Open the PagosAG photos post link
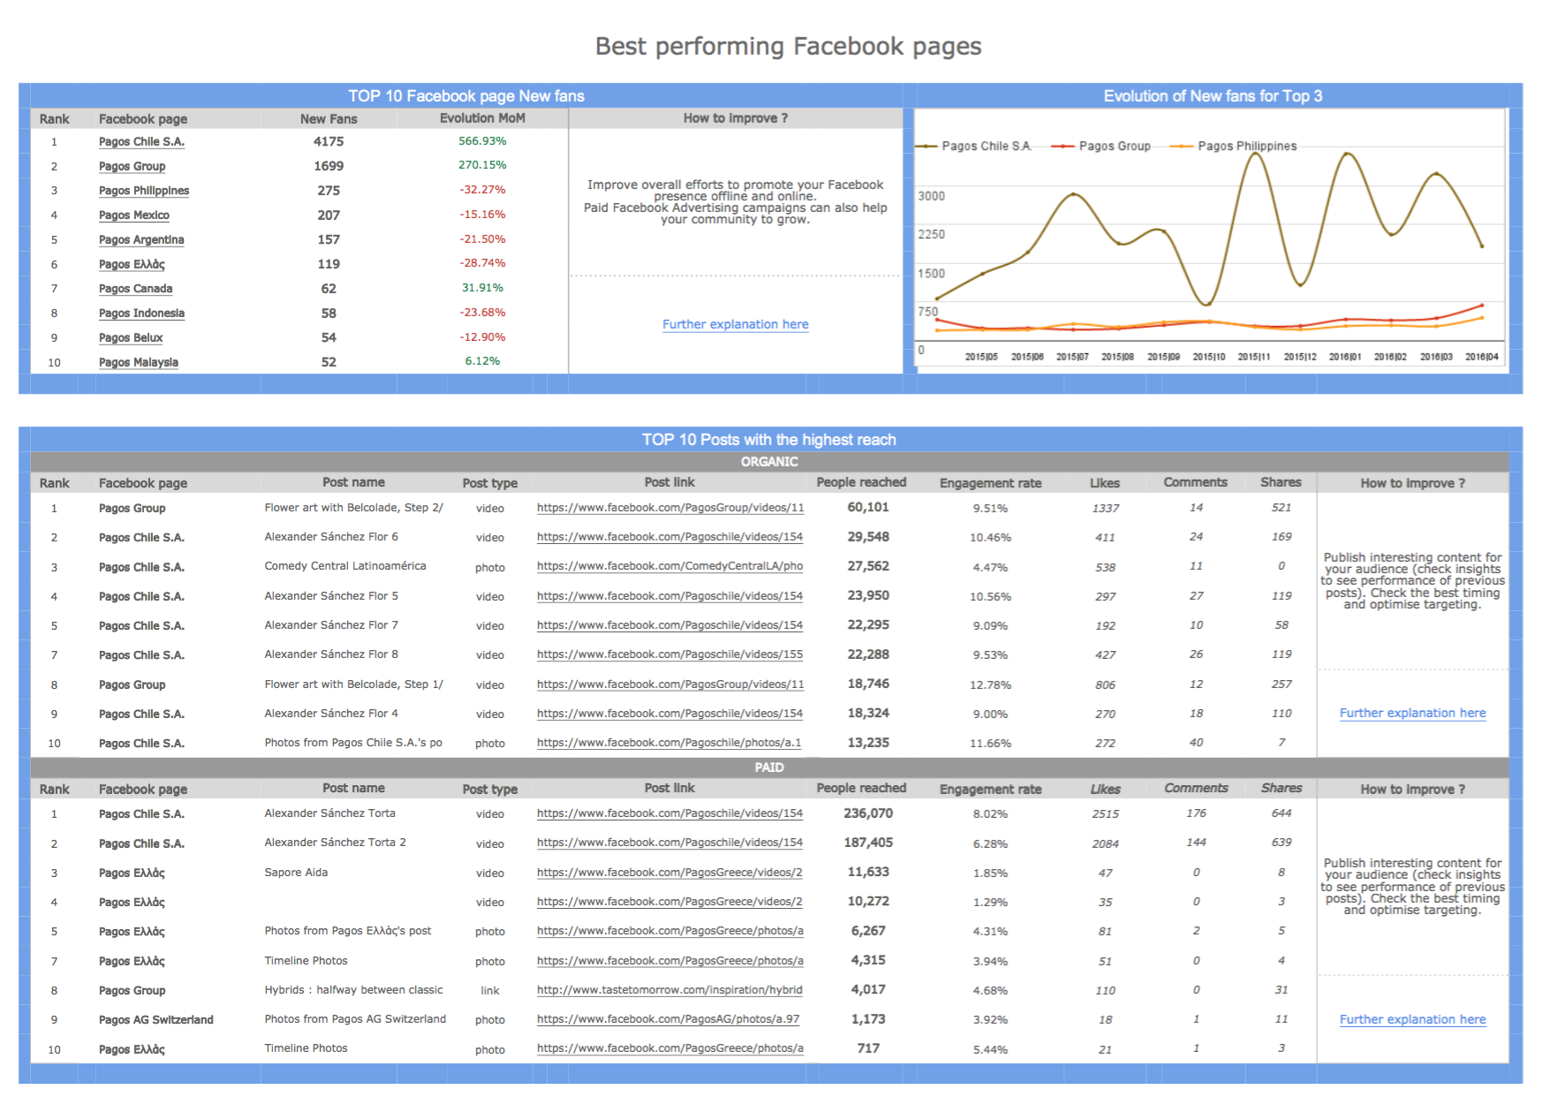The width and height of the screenshot is (1551, 1104). (x=668, y=1020)
